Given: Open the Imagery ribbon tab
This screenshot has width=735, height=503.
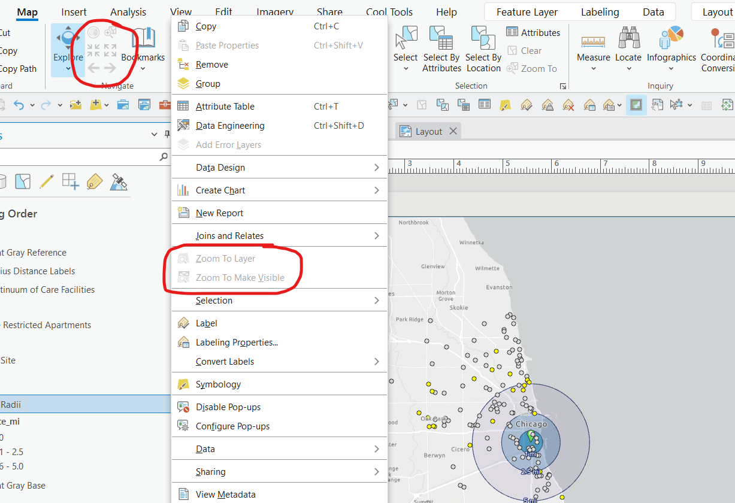Looking at the screenshot, I should coord(274,11).
